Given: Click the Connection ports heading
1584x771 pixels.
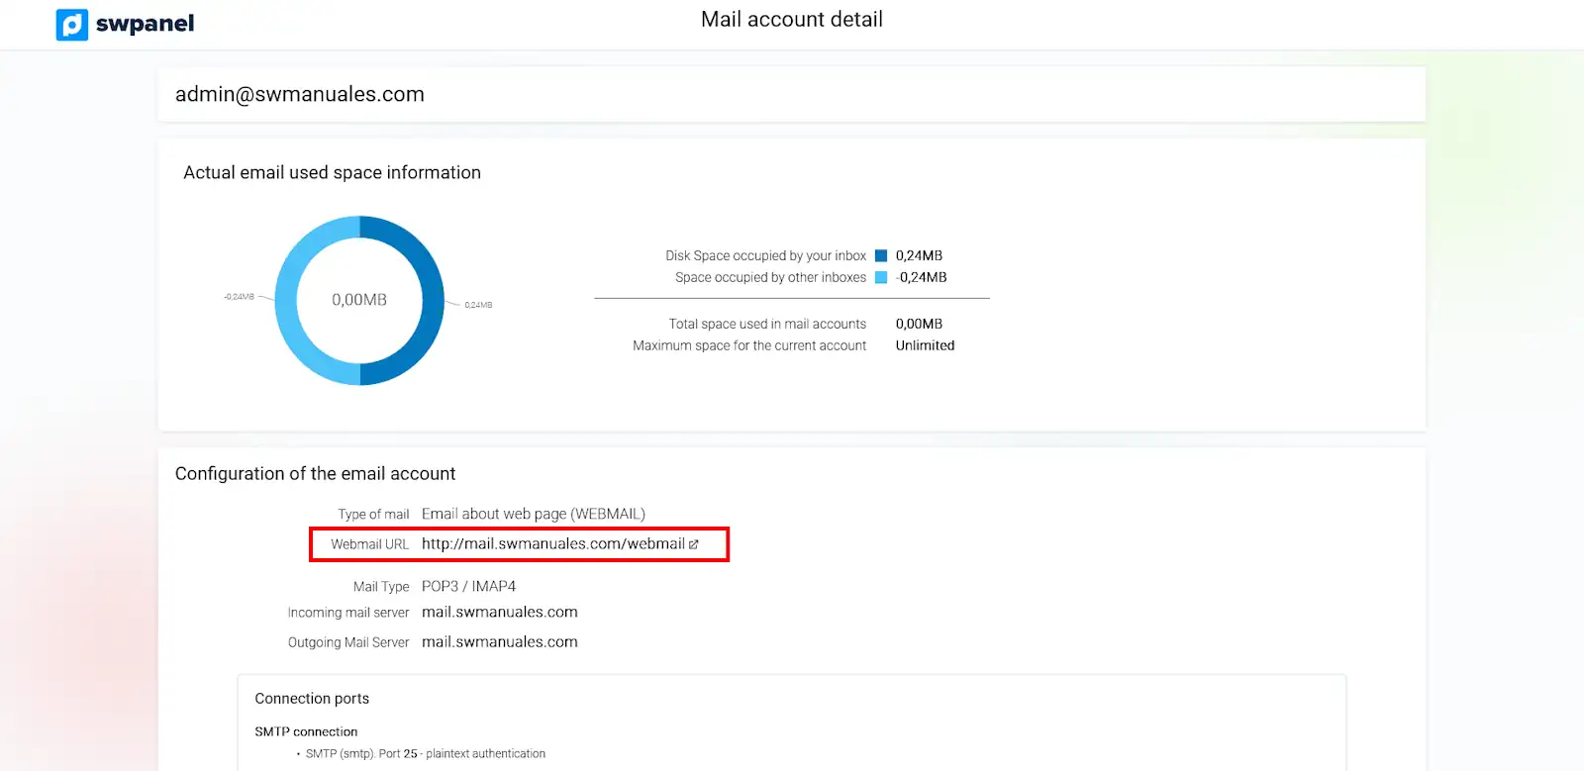Looking at the screenshot, I should point(312,699).
